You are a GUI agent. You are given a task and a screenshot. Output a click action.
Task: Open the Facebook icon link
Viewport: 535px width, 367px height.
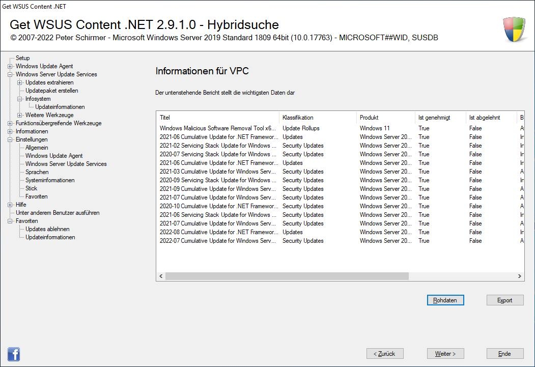pos(14,354)
